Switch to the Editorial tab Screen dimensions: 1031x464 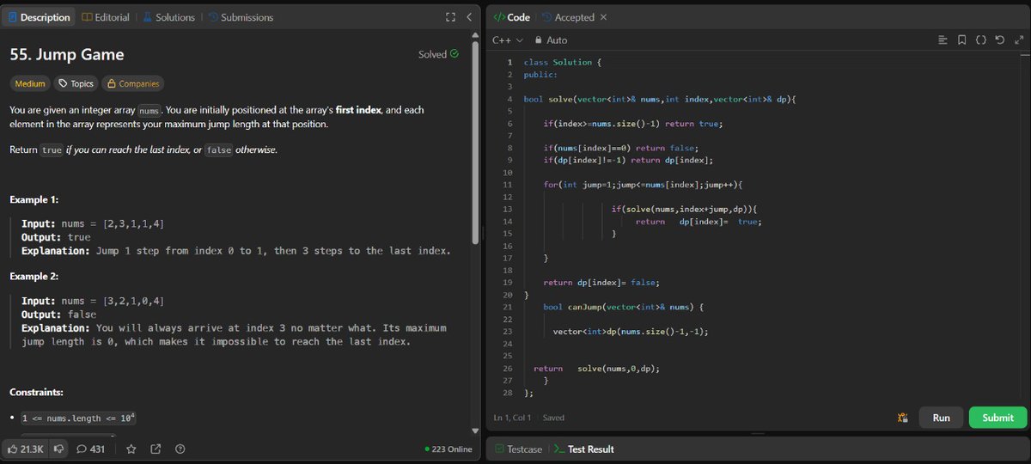click(106, 17)
